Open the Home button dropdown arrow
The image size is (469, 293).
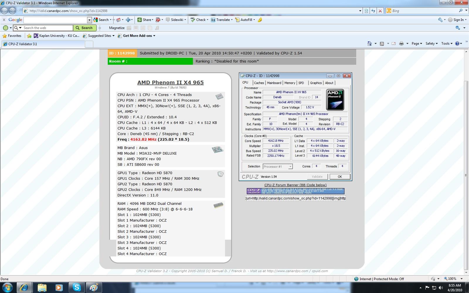click(375, 43)
